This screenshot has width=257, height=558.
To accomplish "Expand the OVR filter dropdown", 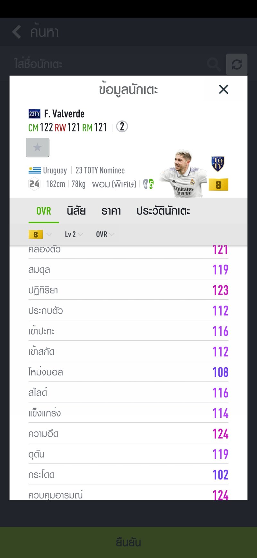I will point(105,234).
